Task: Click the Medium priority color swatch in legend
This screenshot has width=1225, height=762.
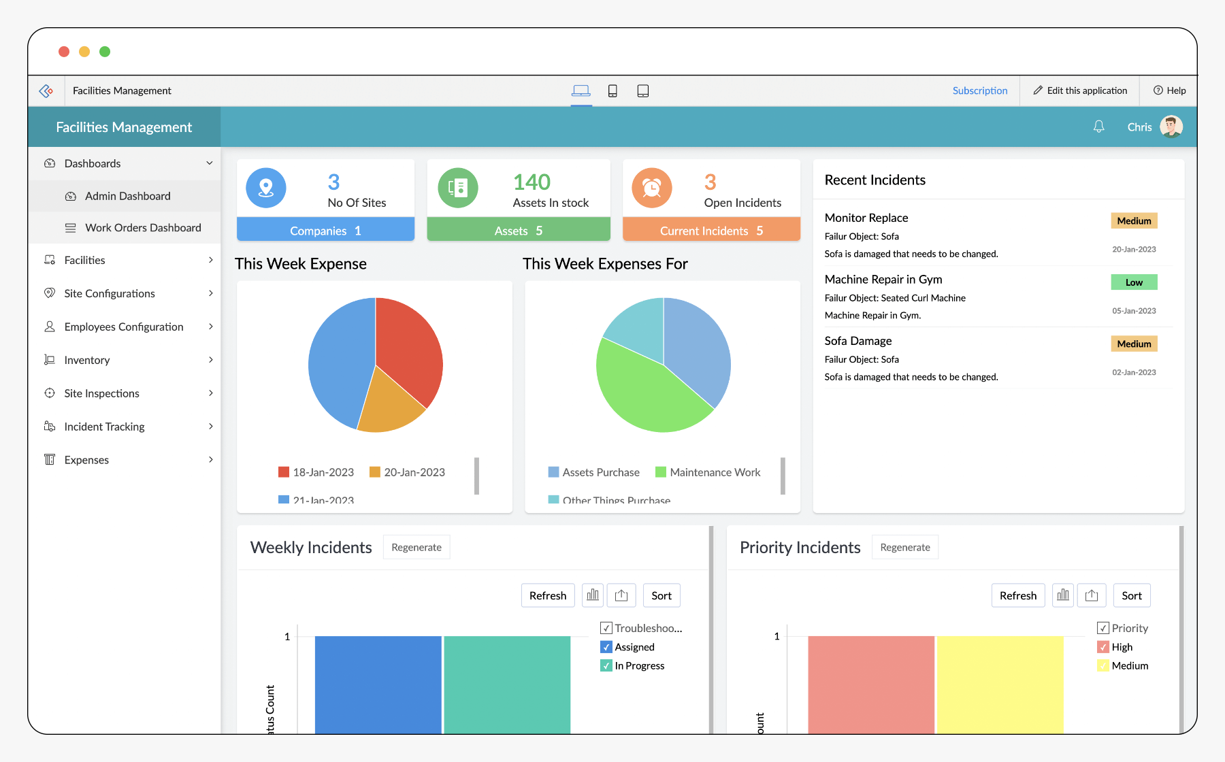Action: [1105, 665]
